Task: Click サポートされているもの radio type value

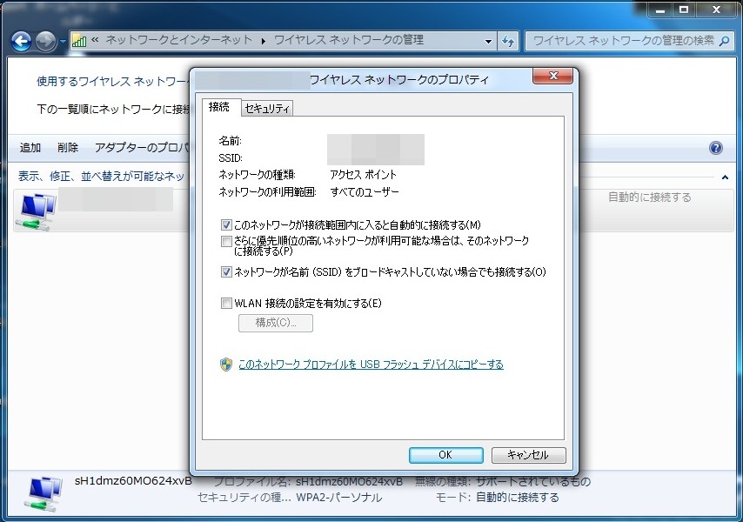Action: (533, 482)
